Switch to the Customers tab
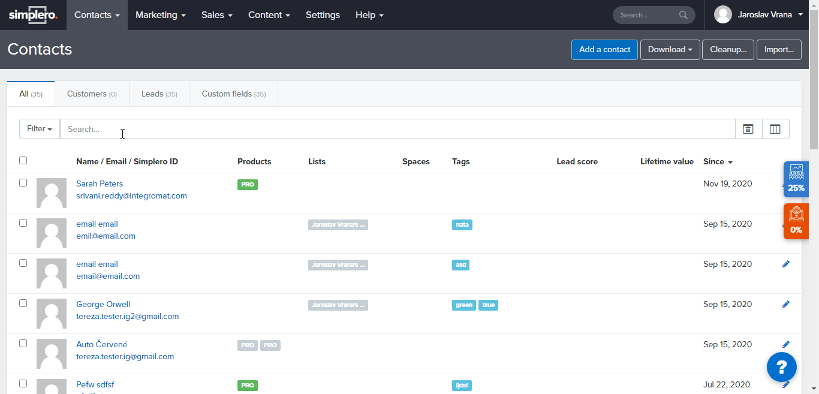The width and height of the screenshot is (819, 394). point(92,94)
